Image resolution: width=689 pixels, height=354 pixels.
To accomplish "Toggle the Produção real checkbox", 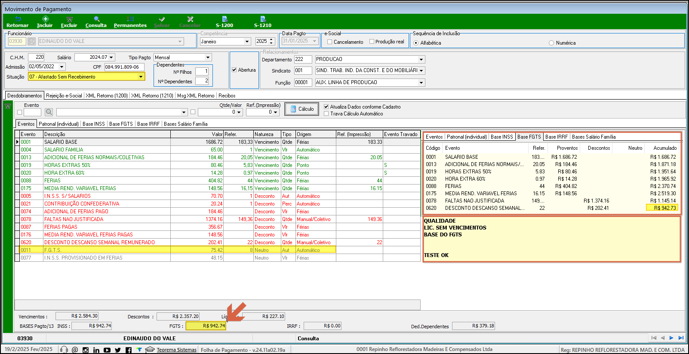I will (372, 42).
